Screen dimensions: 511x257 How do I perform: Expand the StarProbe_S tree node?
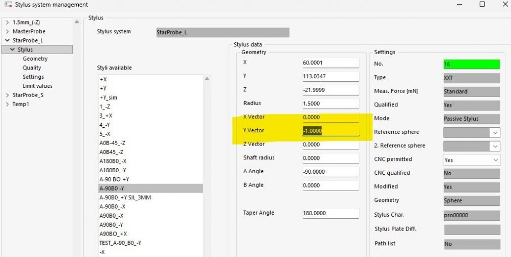(x=7, y=95)
